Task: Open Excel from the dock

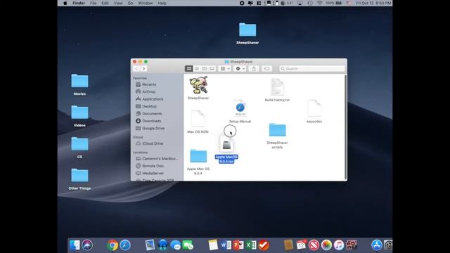Action: (x=251, y=245)
